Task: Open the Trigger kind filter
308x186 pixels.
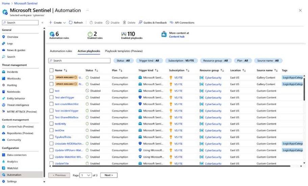Action: pyautogui.click(x=149, y=61)
